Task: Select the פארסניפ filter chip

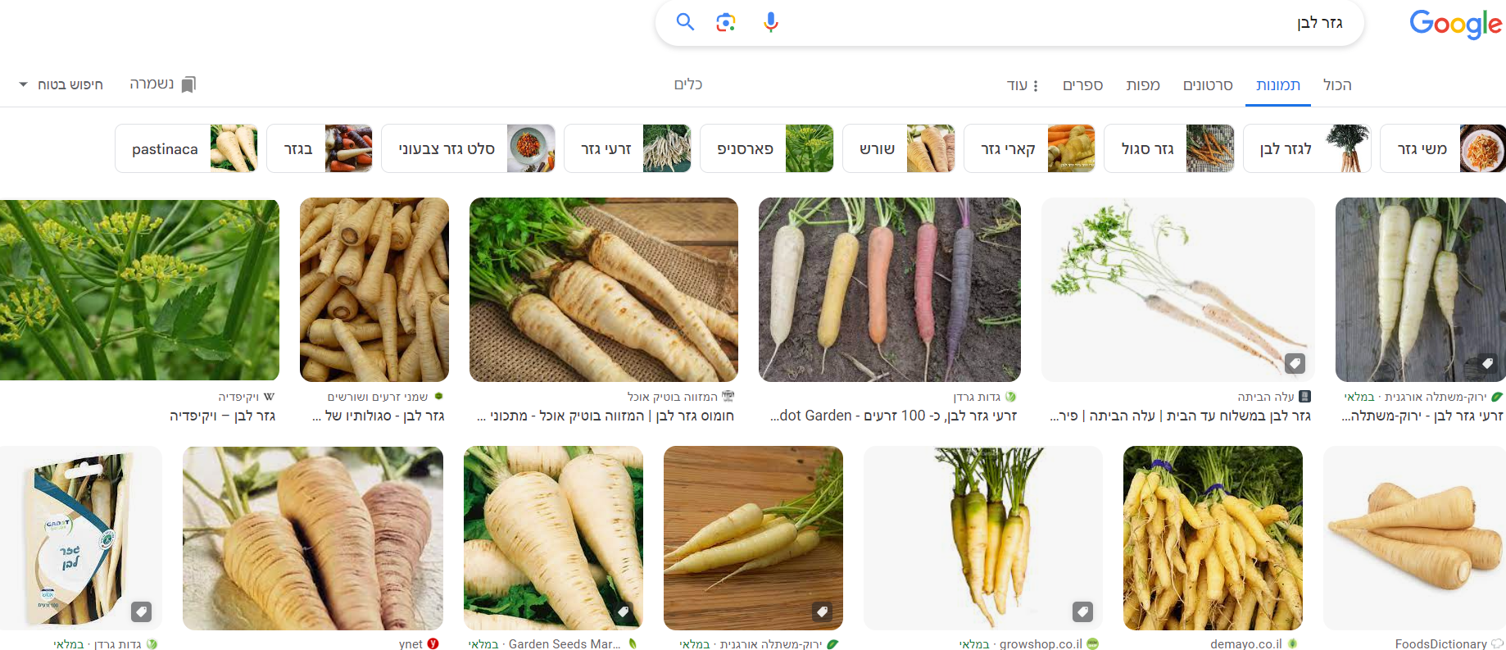Action: (x=766, y=148)
